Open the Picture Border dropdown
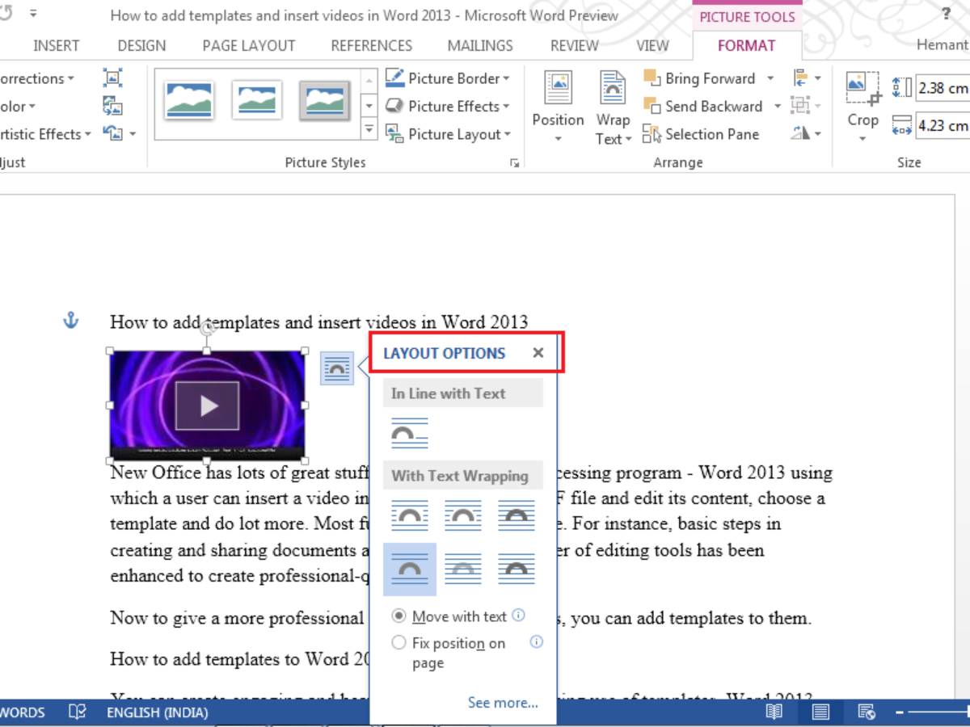Screen dimensions: 970x727 pyautogui.click(x=448, y=78)
